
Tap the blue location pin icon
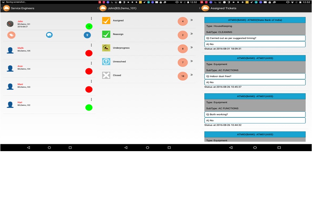coord(87,35)
